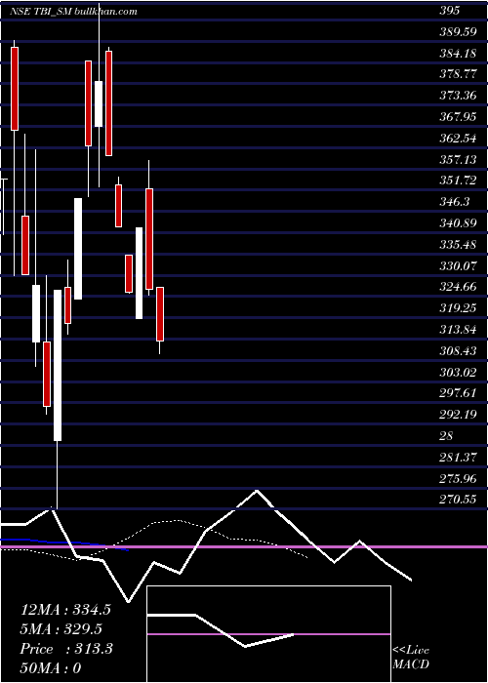The image size is (488, 683).
Task: Click the 340.89 axis label
Action: 458,223
